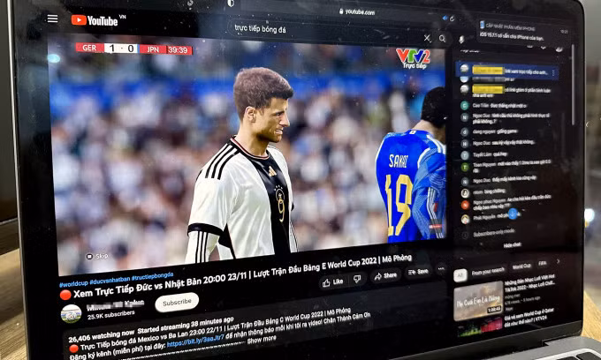Image resolution: width=601 pixels, height=360 pixels.
Task: Click the '25.9K subscribers' count
Action: [111, 314]
